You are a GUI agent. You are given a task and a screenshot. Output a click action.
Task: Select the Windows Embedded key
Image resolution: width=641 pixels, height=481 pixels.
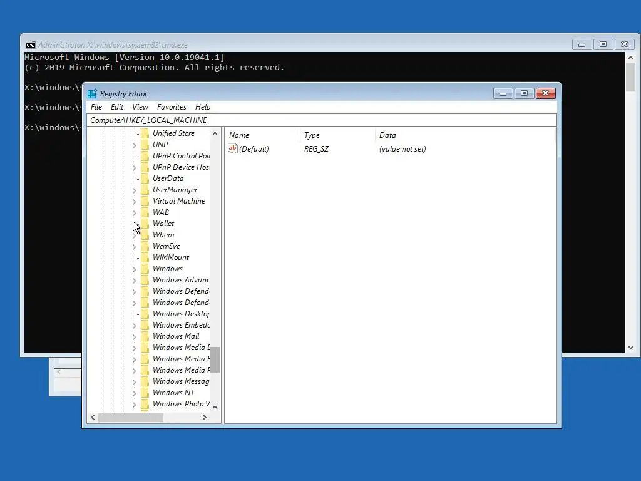click(181, 325)
